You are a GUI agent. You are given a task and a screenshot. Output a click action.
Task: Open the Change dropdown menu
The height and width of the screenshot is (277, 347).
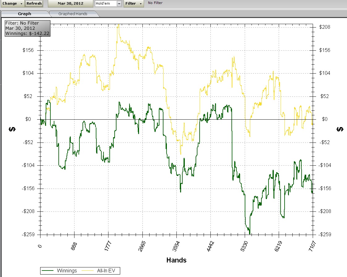(12, 3)
